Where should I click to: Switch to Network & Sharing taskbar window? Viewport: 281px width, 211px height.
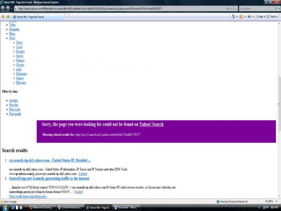(42, 208)
